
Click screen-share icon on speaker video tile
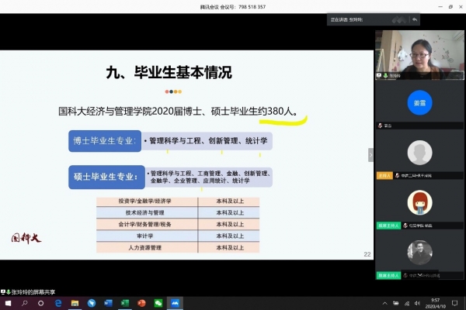(379, 76)
